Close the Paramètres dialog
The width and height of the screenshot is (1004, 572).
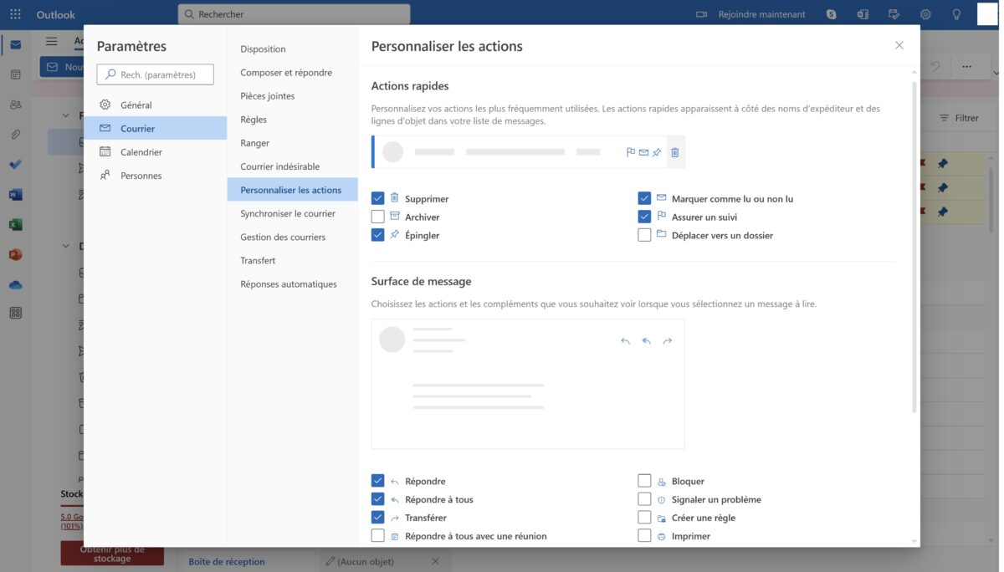899,45
